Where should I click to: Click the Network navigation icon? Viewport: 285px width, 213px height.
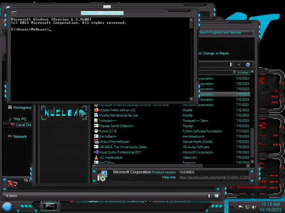point(10,136)
